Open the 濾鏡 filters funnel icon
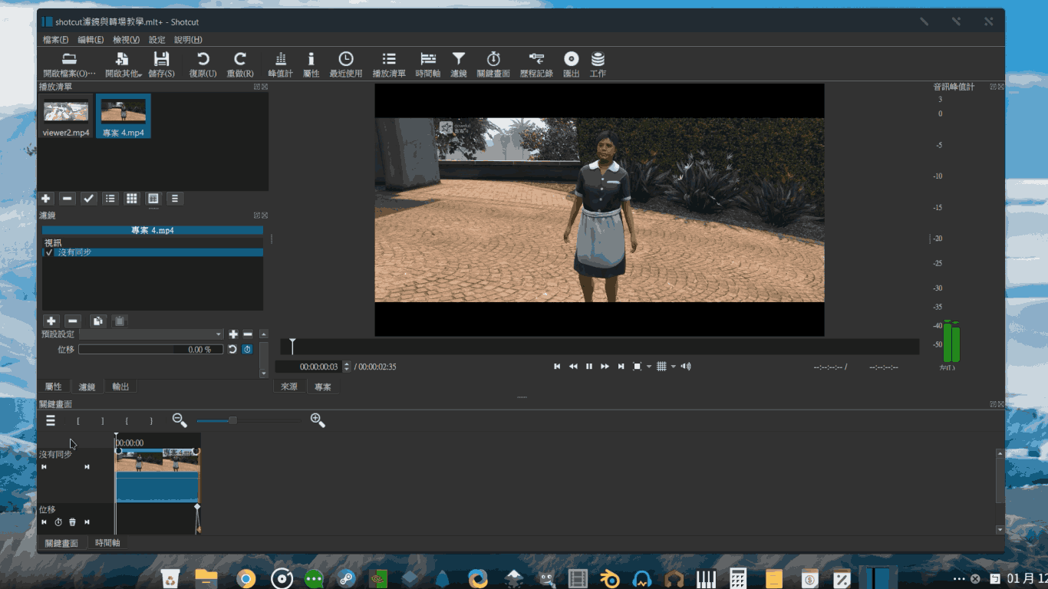 (x=459, y=64)
